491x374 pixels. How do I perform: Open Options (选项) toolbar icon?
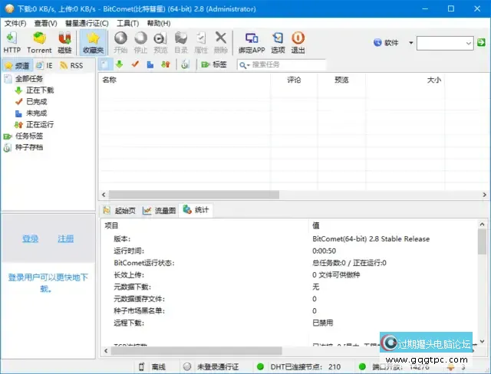tap(278, 42)
